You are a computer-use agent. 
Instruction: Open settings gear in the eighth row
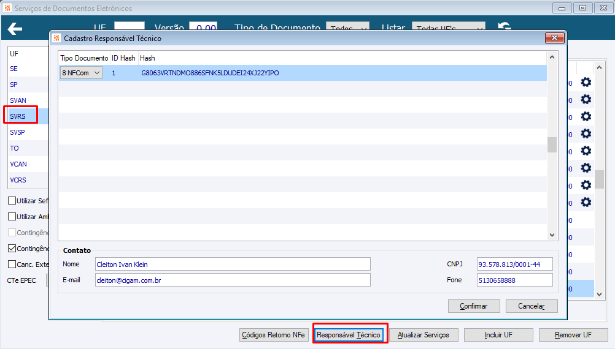tap(586, 202)
